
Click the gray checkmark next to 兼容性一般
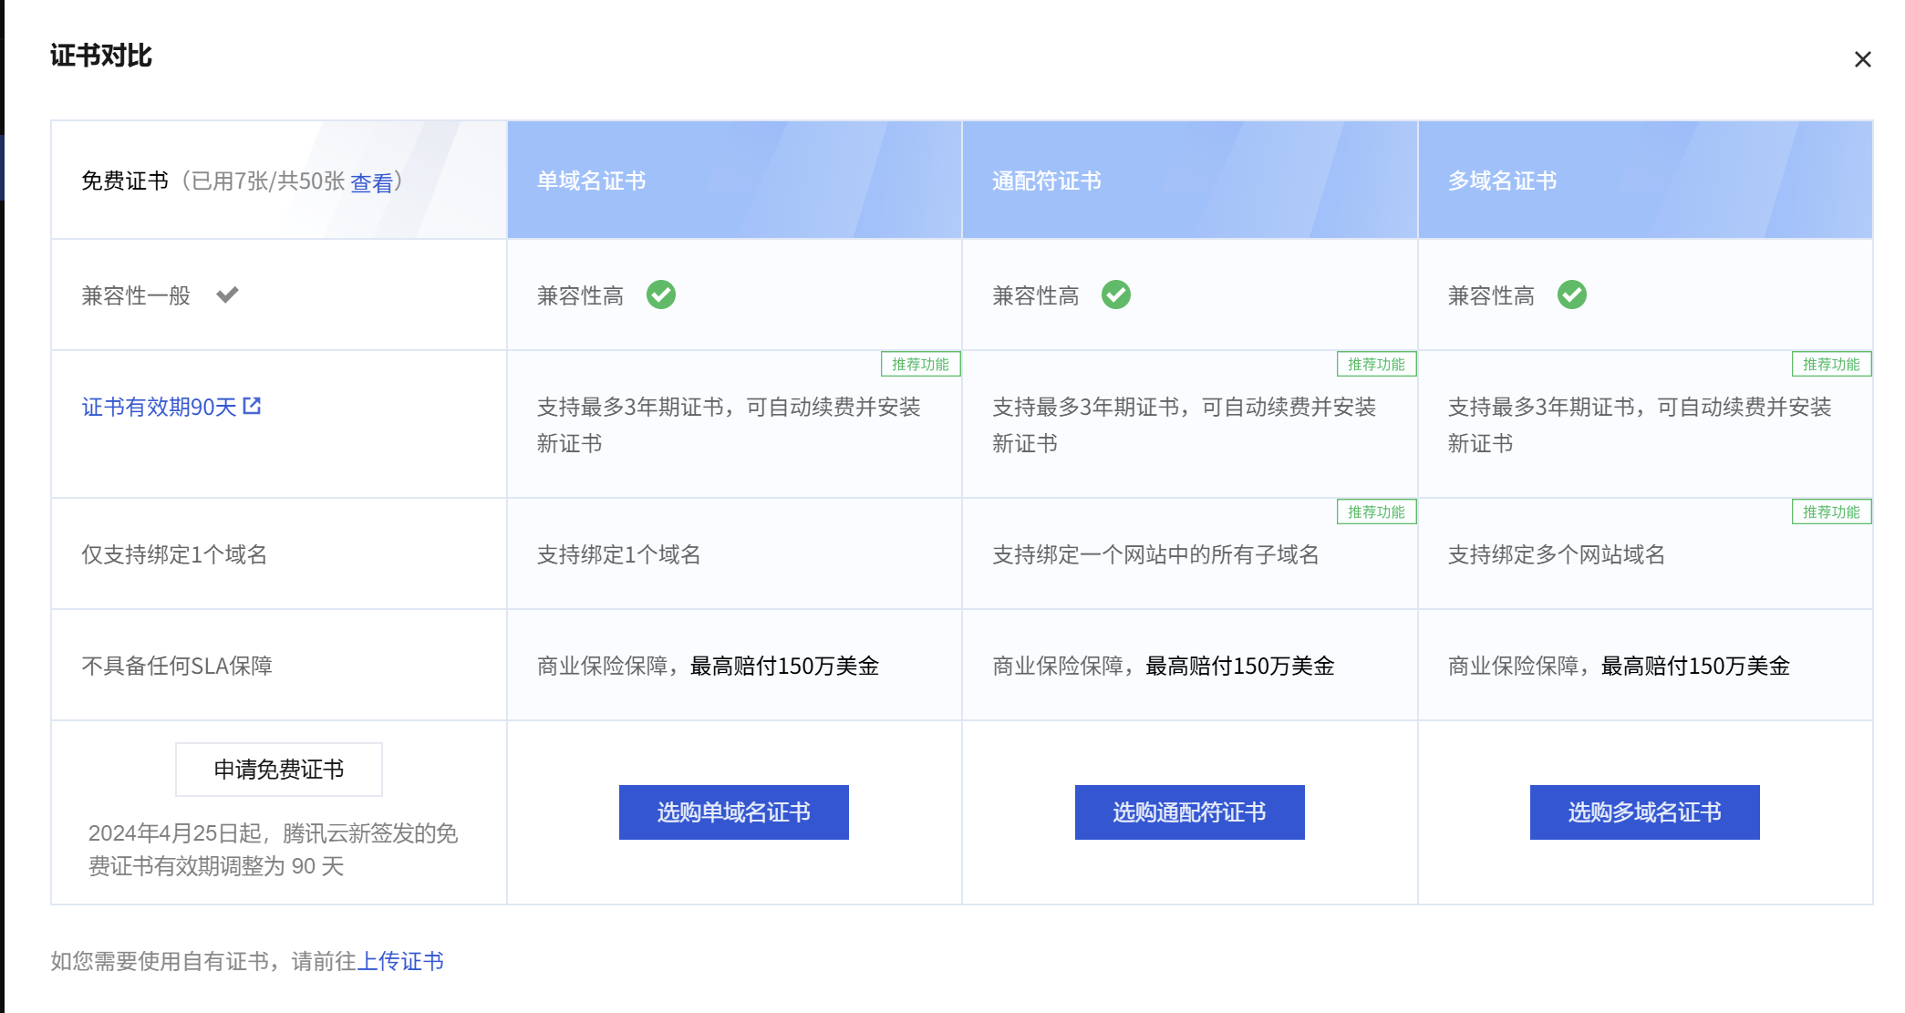(x=227, y=295)
